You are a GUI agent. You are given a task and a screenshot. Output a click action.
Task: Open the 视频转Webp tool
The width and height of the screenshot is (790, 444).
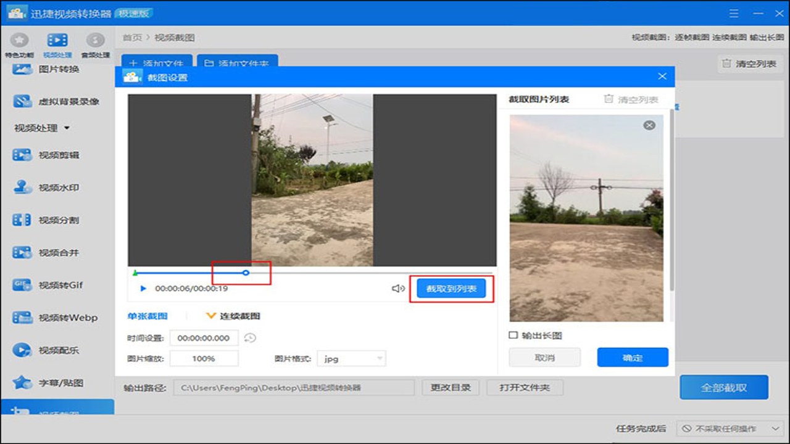coord(55,318)
